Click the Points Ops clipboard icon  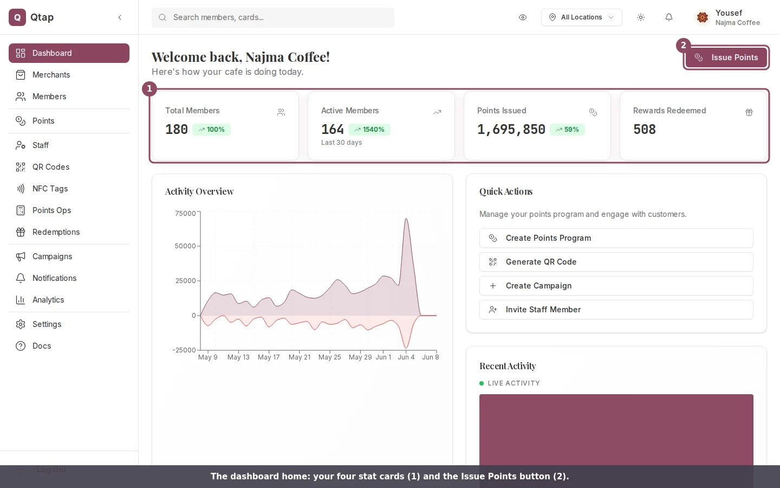point(21,210)
